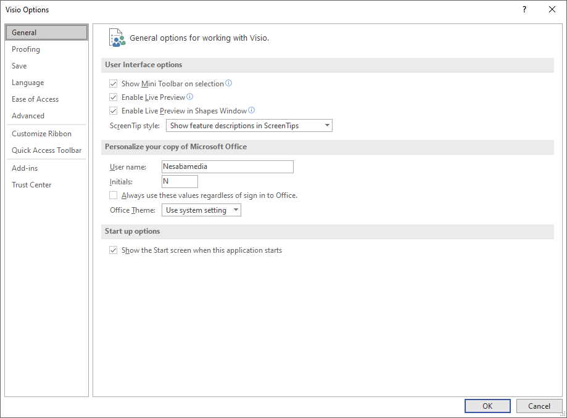
Task: Click the General options header icon
Action: (117, 38)
